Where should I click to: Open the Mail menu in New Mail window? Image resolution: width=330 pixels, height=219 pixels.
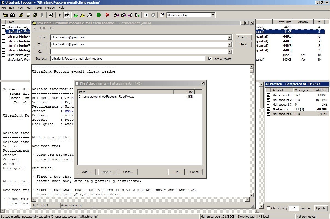pyautogui.click(x=51, y=28)
